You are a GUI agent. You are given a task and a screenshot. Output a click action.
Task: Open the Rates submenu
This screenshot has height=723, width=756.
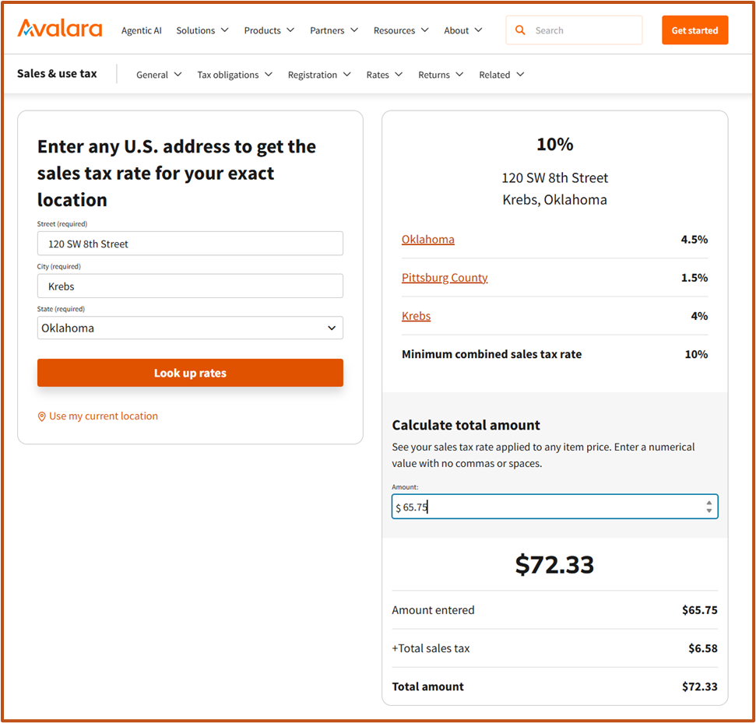[385, 75]
